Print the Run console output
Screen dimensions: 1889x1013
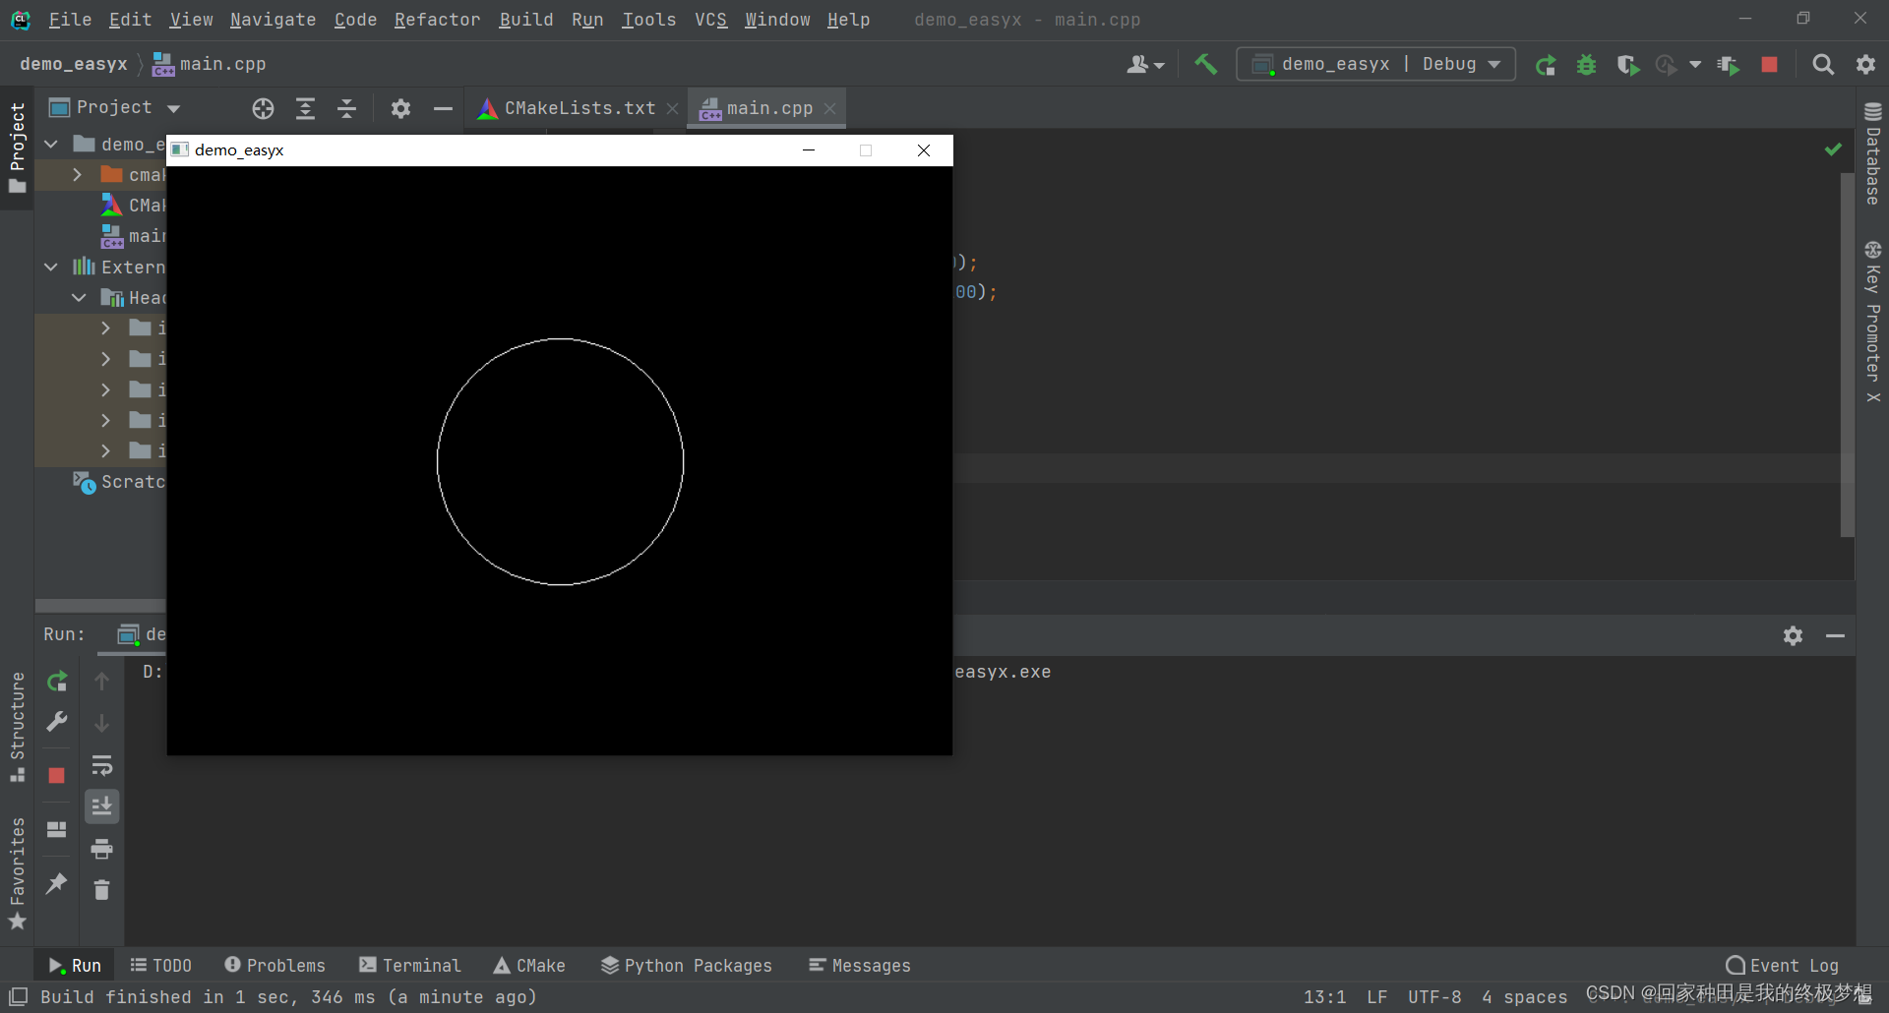coord(101,849)
